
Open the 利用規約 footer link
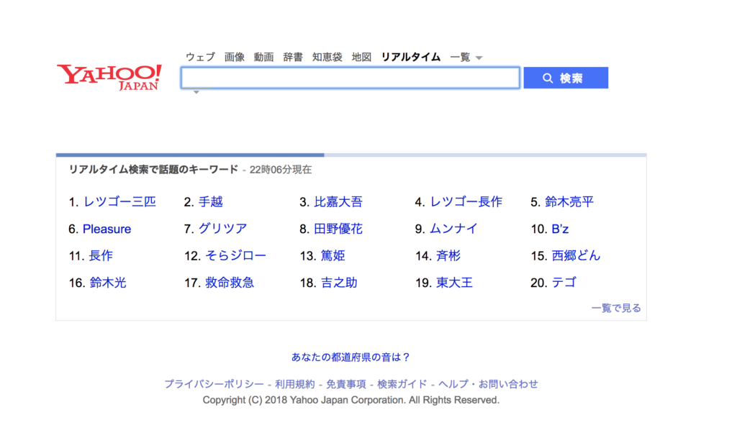click(294, 384)
